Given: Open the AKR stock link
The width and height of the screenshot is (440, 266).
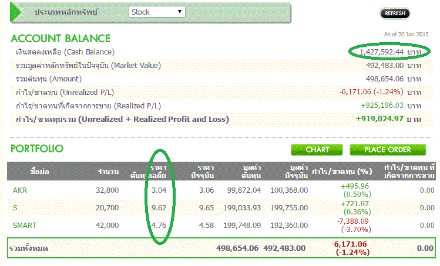Looking at the screenshot, I should click(20, 190).
